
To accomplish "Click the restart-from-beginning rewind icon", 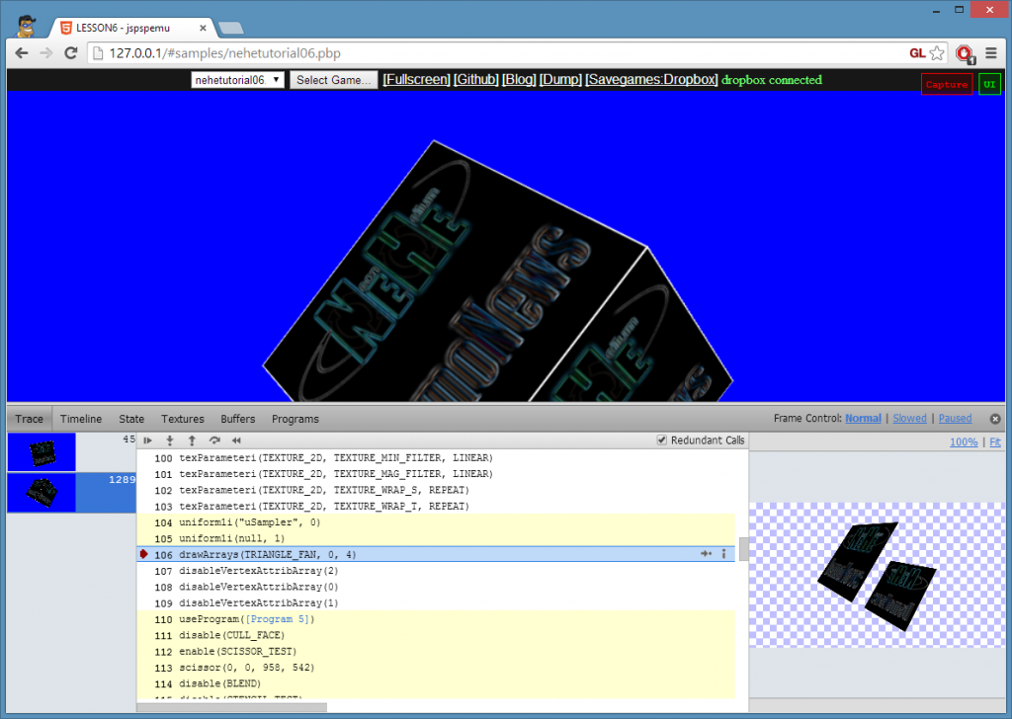I will [x=236, y=440].
